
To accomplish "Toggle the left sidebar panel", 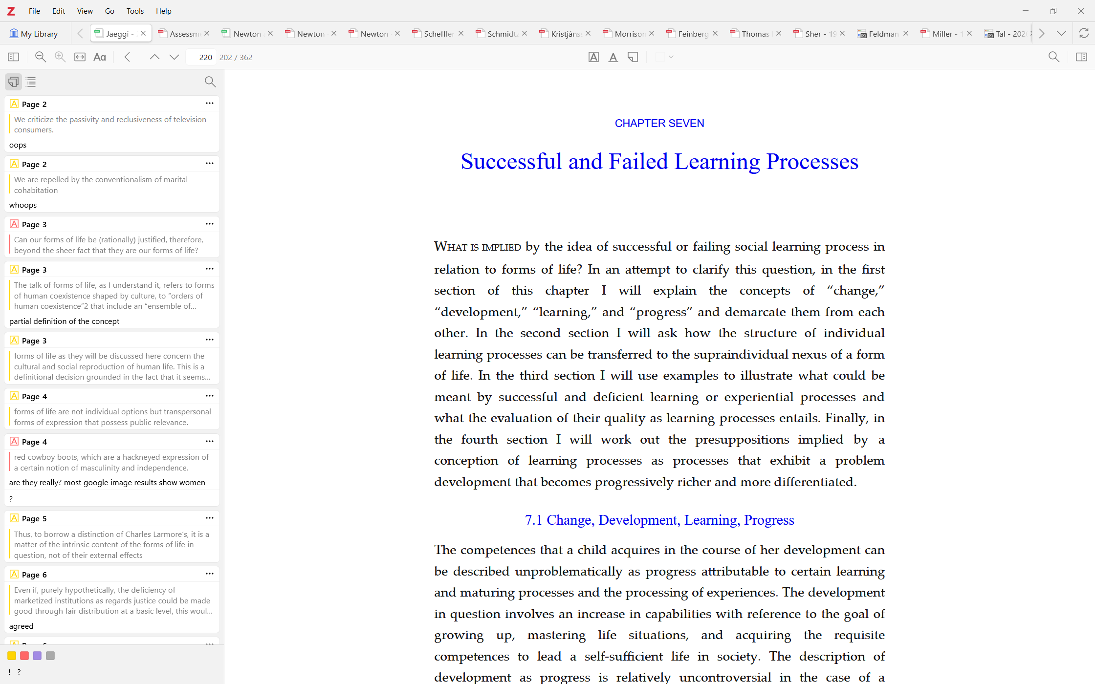I will 14,57.
